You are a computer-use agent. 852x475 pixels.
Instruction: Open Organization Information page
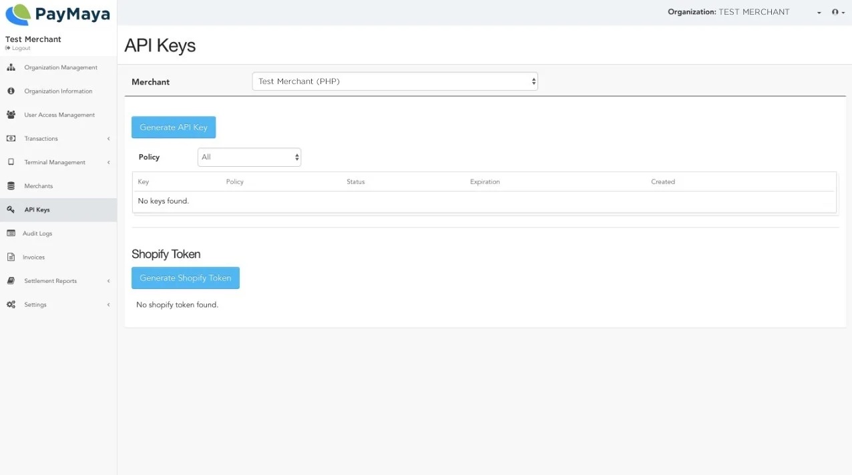click(58, 91)
